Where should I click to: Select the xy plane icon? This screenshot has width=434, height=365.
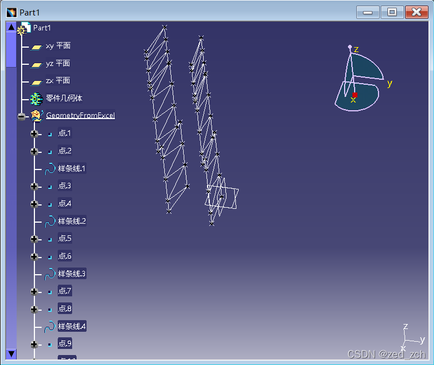(37, 47)
